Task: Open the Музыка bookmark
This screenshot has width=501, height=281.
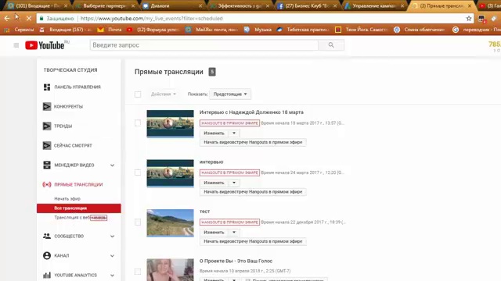Action: 258,30
